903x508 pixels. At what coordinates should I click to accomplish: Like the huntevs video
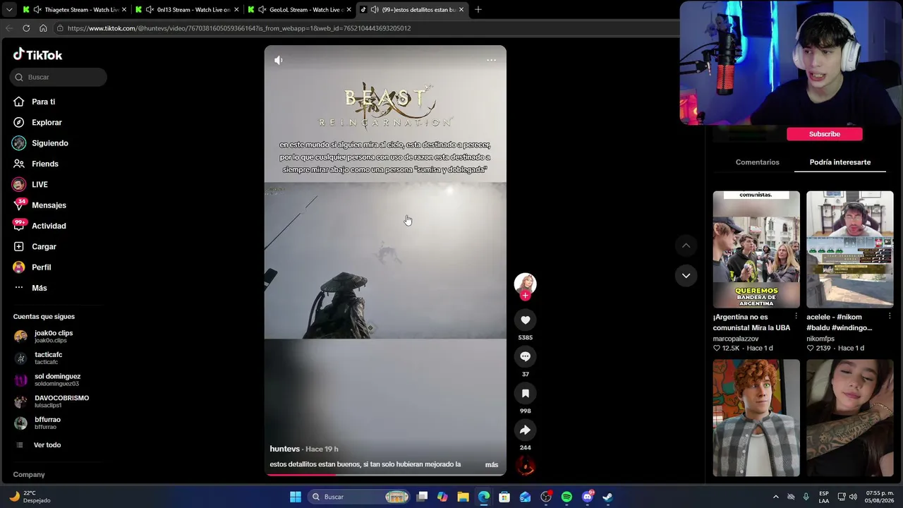point(525,320)
